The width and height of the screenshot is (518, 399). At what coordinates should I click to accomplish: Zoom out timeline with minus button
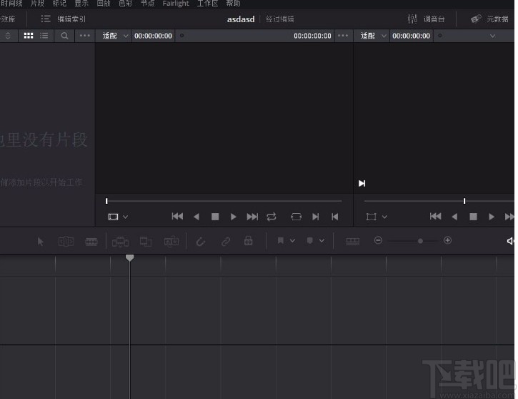click(378, 240)
